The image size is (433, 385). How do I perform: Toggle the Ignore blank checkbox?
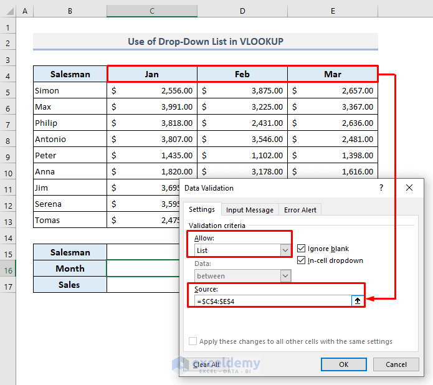(x=301, y=249)
